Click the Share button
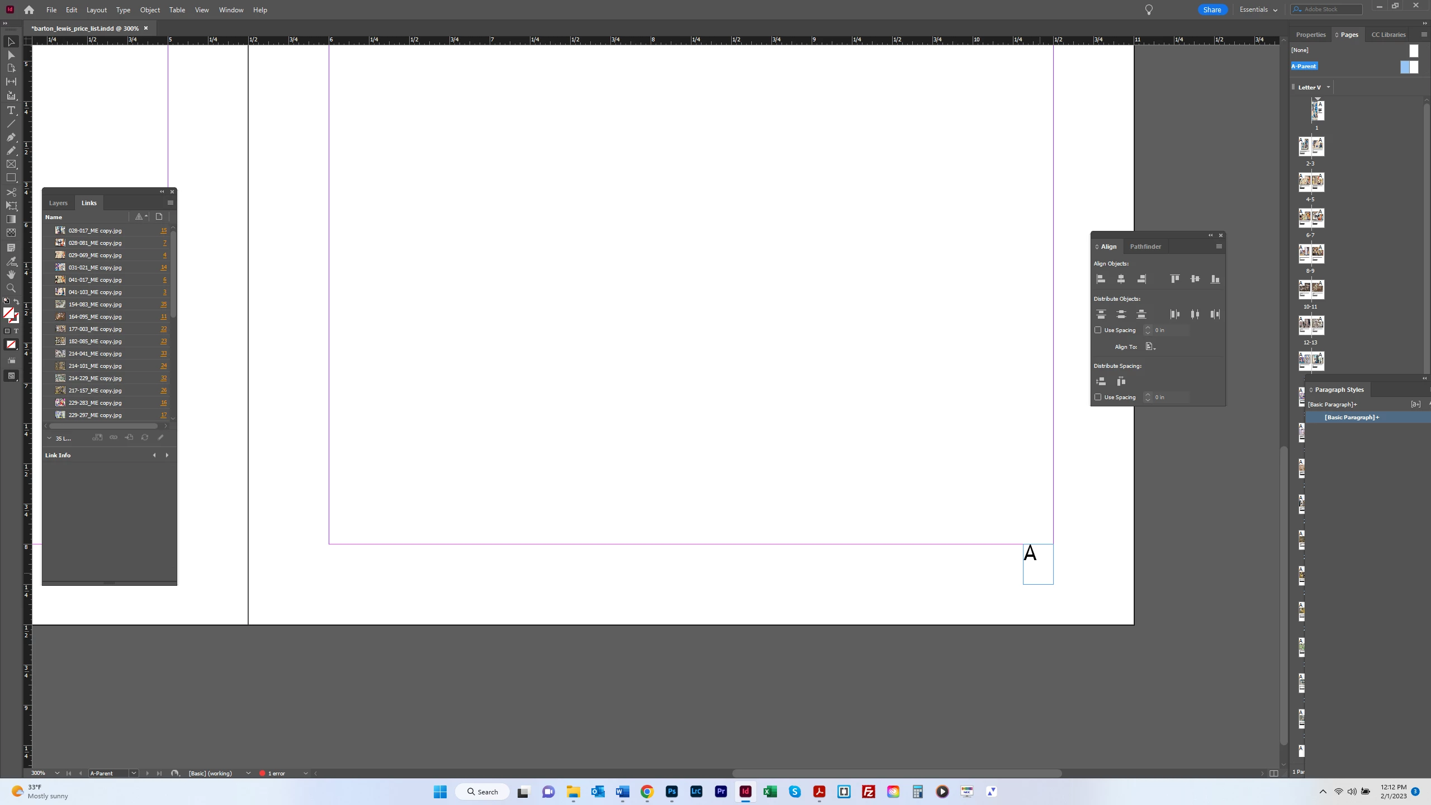 coord(1211,10)
